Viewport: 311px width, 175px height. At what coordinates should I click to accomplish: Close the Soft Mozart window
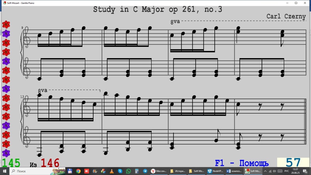[305, 3]
